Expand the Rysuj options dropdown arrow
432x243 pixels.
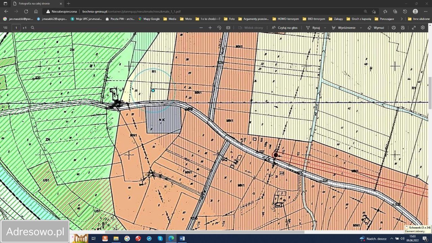coord(325,28)
